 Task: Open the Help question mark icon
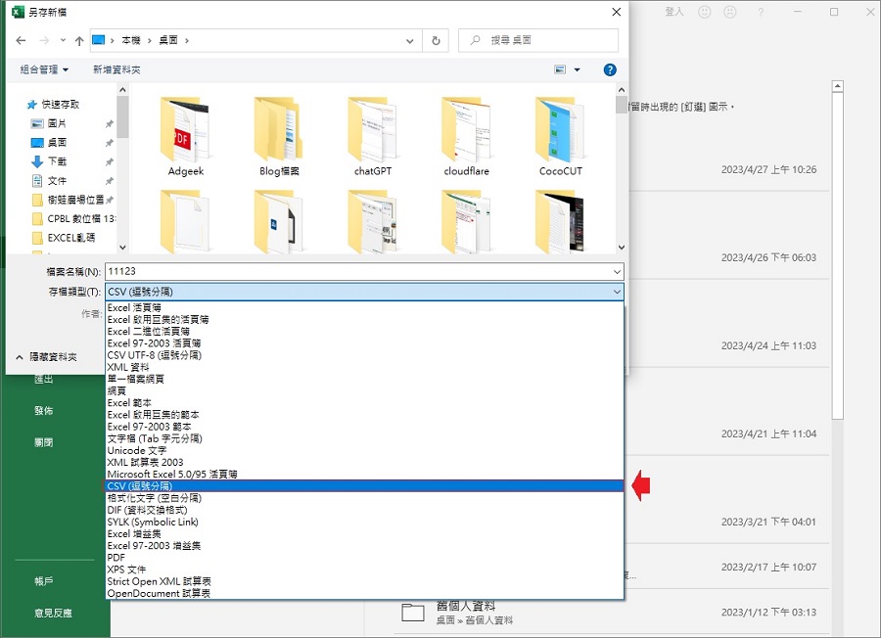coord(610,70)
